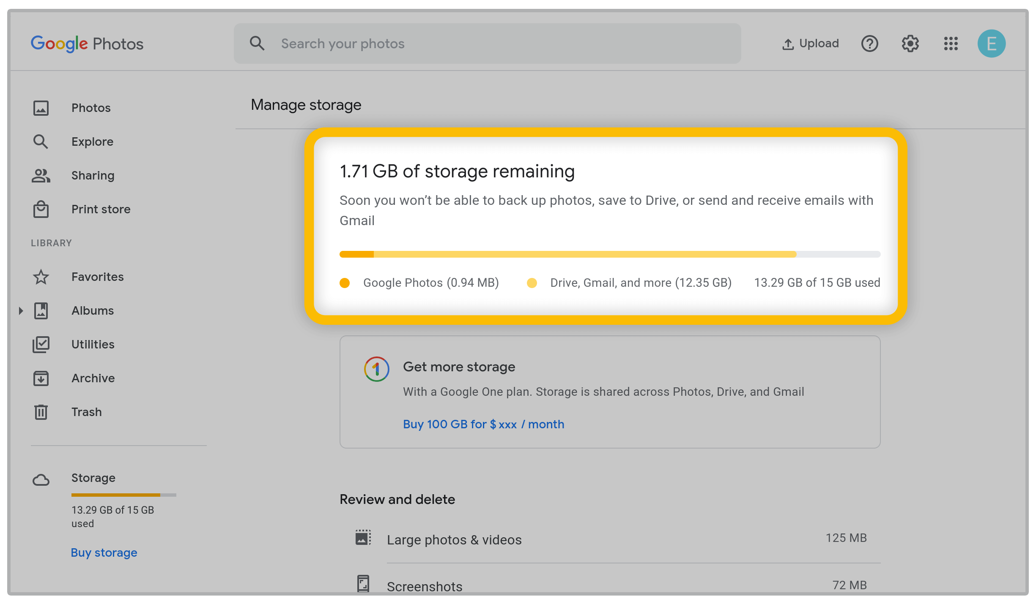Click the Buy storage link

[x=104, y=552]
